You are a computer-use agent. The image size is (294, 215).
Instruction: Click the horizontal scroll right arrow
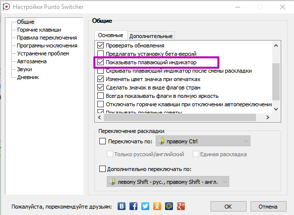pos(268,118)
